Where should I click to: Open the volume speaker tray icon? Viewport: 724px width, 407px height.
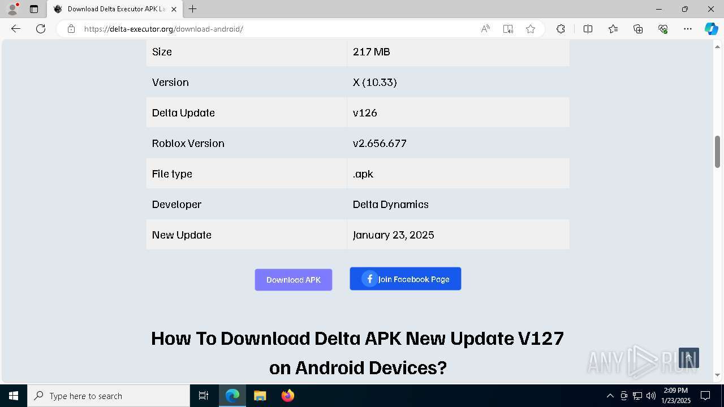click(650, 396)
